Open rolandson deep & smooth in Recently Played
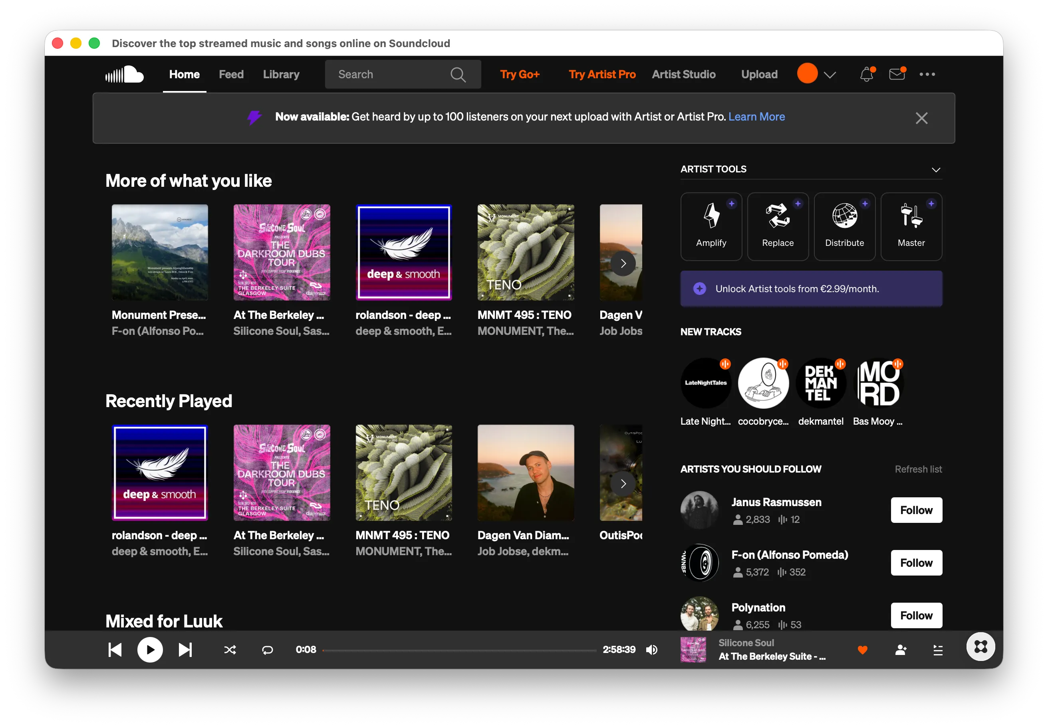This screenshot has height=728, width=1048. click(x=159, y=473)
